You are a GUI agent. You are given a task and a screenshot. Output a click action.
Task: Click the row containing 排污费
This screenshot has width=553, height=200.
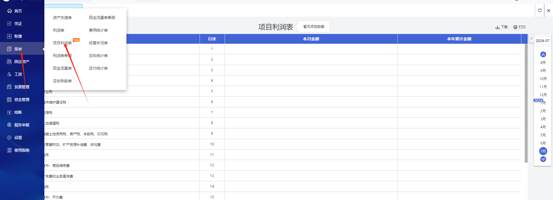(x=283, y=144)
